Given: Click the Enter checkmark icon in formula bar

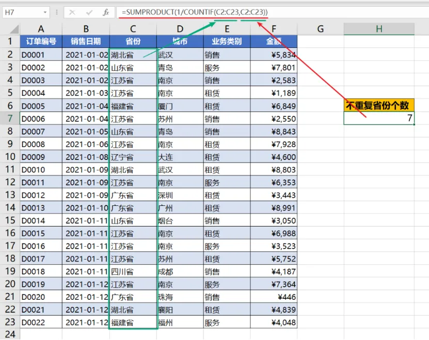Looking at the screenshot, I should click(89, 12).
